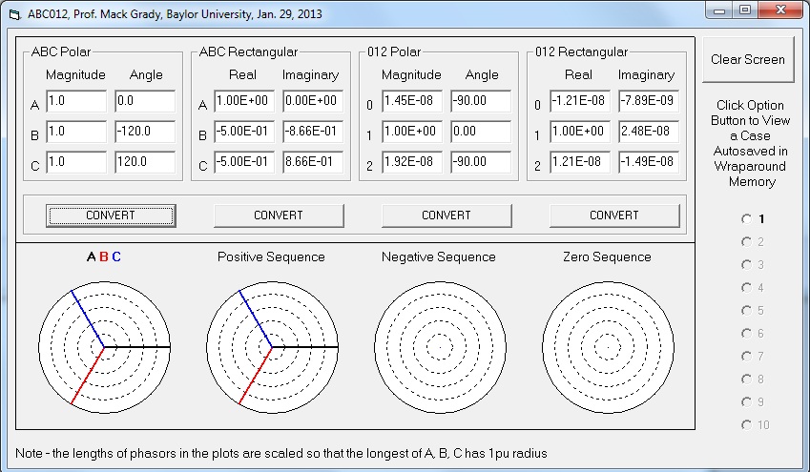Select autosaved case 1 radio button
The width and height of the screenshot is (810, 472).
[x=746, y=218]
